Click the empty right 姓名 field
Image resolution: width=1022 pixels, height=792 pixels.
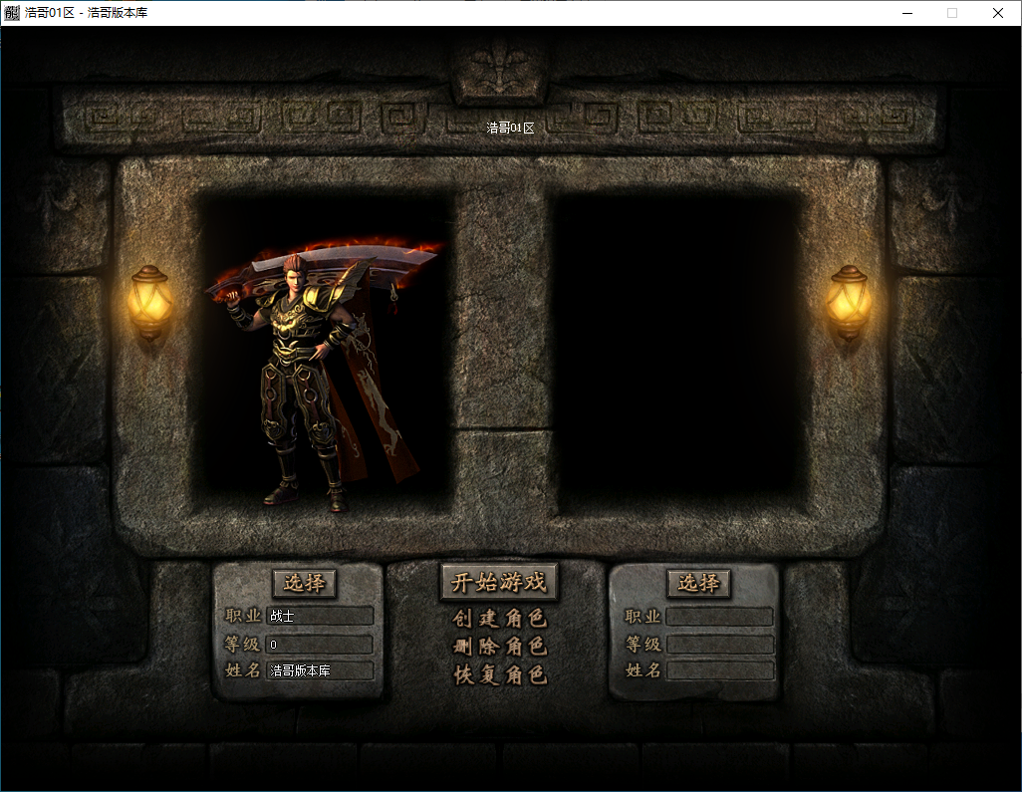tap(719, 670)
